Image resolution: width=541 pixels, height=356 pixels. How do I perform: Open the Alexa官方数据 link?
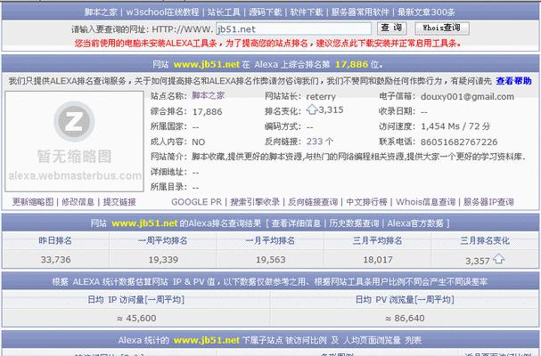pyautogui.click(x=415, y=223)
